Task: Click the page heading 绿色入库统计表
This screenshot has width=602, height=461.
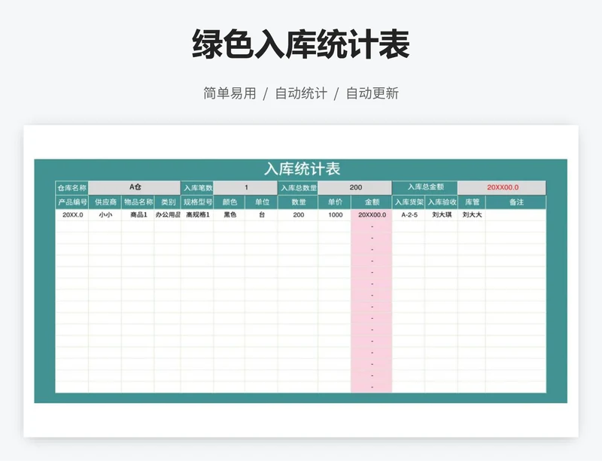Action: [x=300, y=44]
